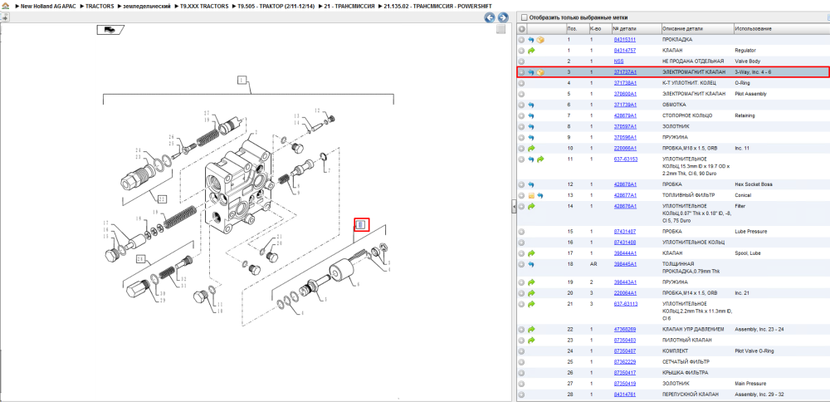
Task: Toggle the round marker for part 371738A1
Action: pyautogui.click(x=521, y=83)
